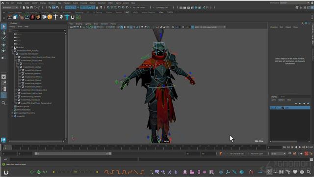
Task: Toggle the audio speaker icon near range slider
Action: (x=301, y=154)
